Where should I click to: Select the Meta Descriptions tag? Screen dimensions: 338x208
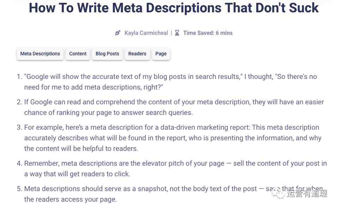pyautogui.click(x=40, y=54)
